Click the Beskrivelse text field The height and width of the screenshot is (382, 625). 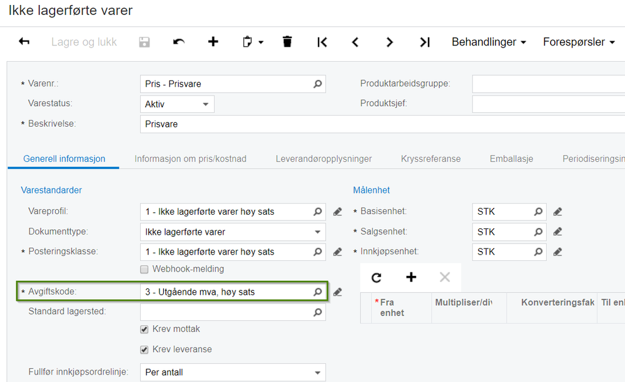coord(375,124)
